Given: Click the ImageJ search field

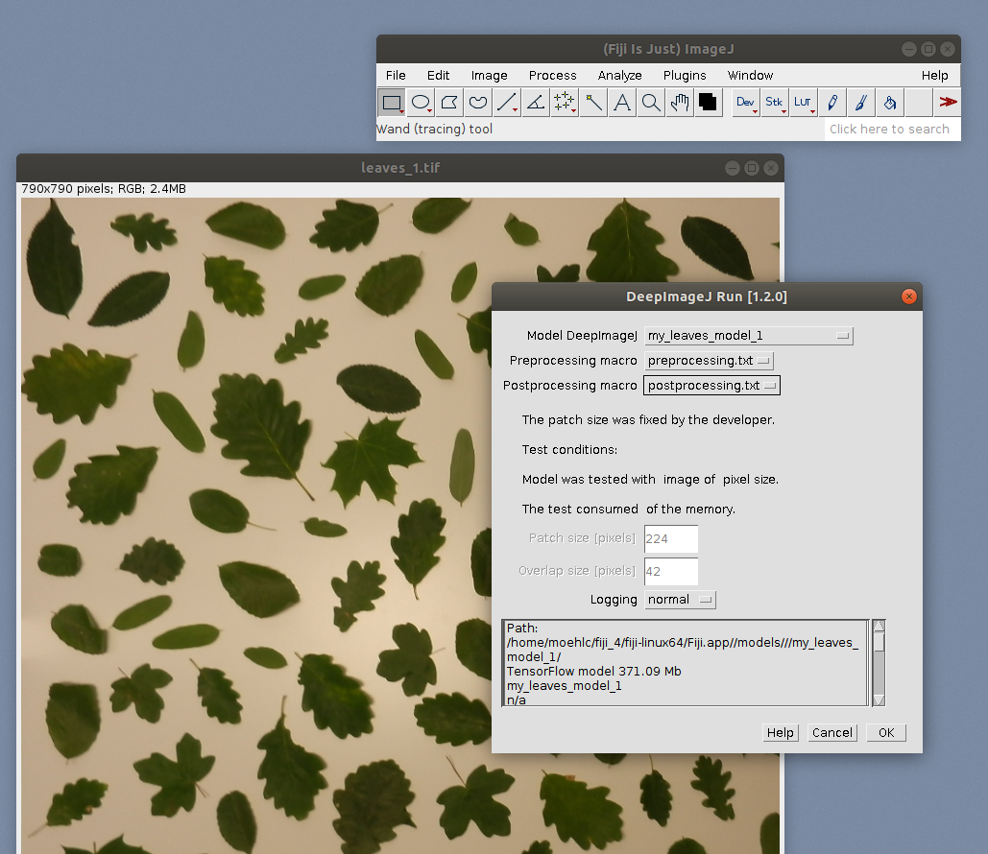Looking at the screenshot, I should point(892,130).
